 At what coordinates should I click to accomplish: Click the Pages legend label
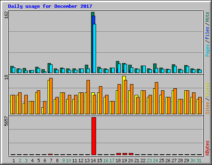(207, 50)
